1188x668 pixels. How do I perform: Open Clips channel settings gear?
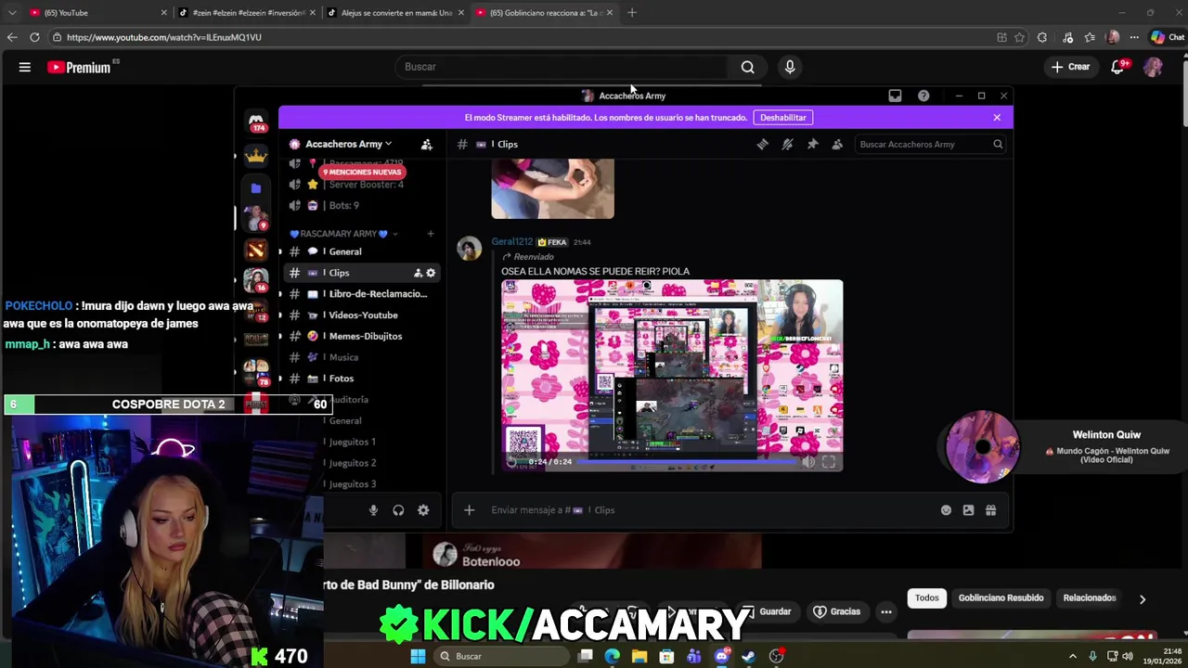tap(431, 273)
